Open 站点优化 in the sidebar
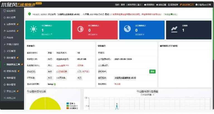214x114 pixels. (11, 31)
